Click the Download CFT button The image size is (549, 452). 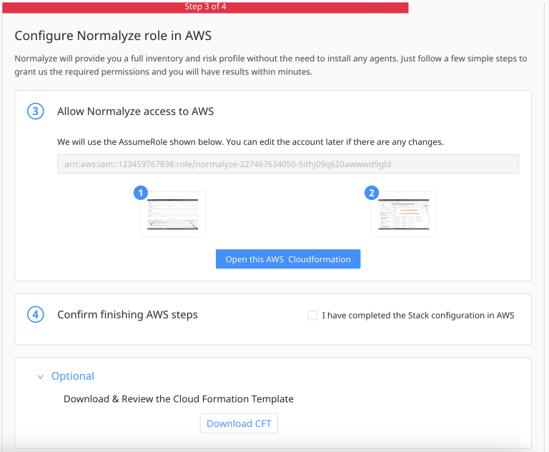point(239,423)
